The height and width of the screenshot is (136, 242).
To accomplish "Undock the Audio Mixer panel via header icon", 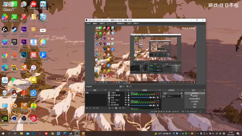I will click(160, 90).
